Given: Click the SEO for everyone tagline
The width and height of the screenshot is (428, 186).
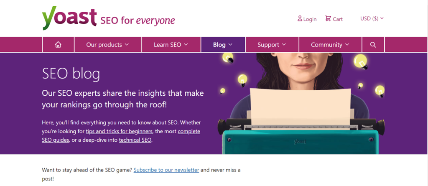Looking at the screenshot, I should point(138,20).
